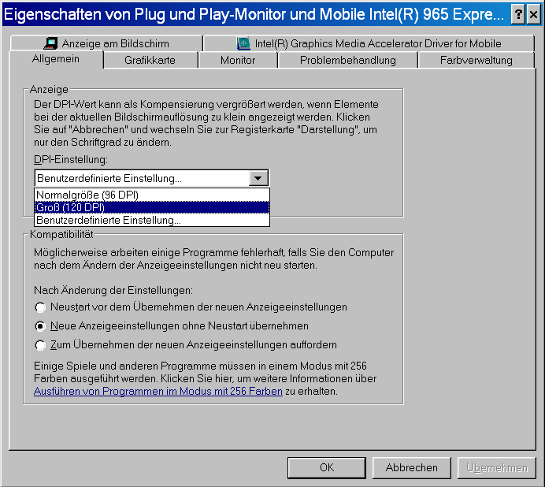Click the DPI-Einstellung label
The height and width of the screenshot is (487, 545).
point(71,160)
